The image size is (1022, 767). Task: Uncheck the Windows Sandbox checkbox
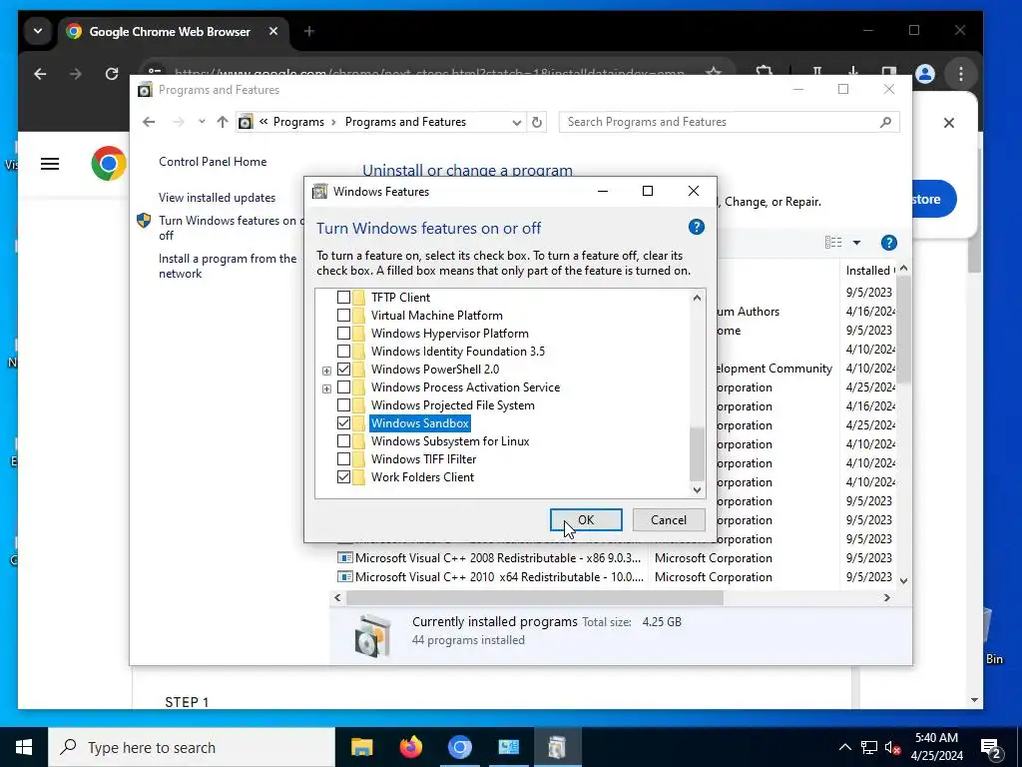tap(343, 423)
